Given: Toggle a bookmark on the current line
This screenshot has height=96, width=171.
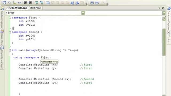Looking at the screenshot, I should pyautogui.click(x=48, y=3).
